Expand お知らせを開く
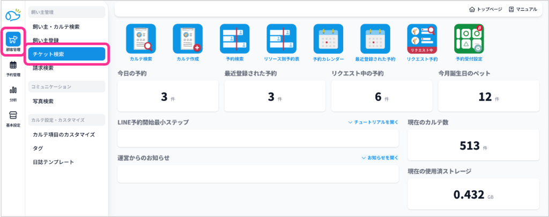Screen dimensions: 549x217 tap(380, 158)
